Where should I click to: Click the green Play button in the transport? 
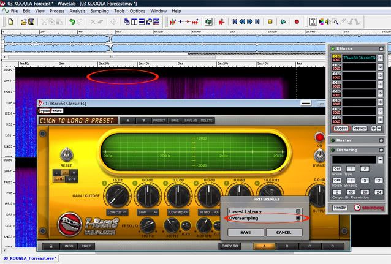click(x=283, y=21)
